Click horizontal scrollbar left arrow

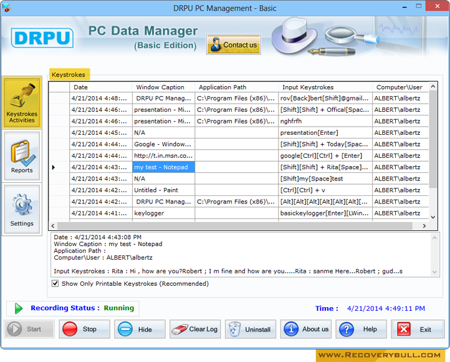coord(53,226)
